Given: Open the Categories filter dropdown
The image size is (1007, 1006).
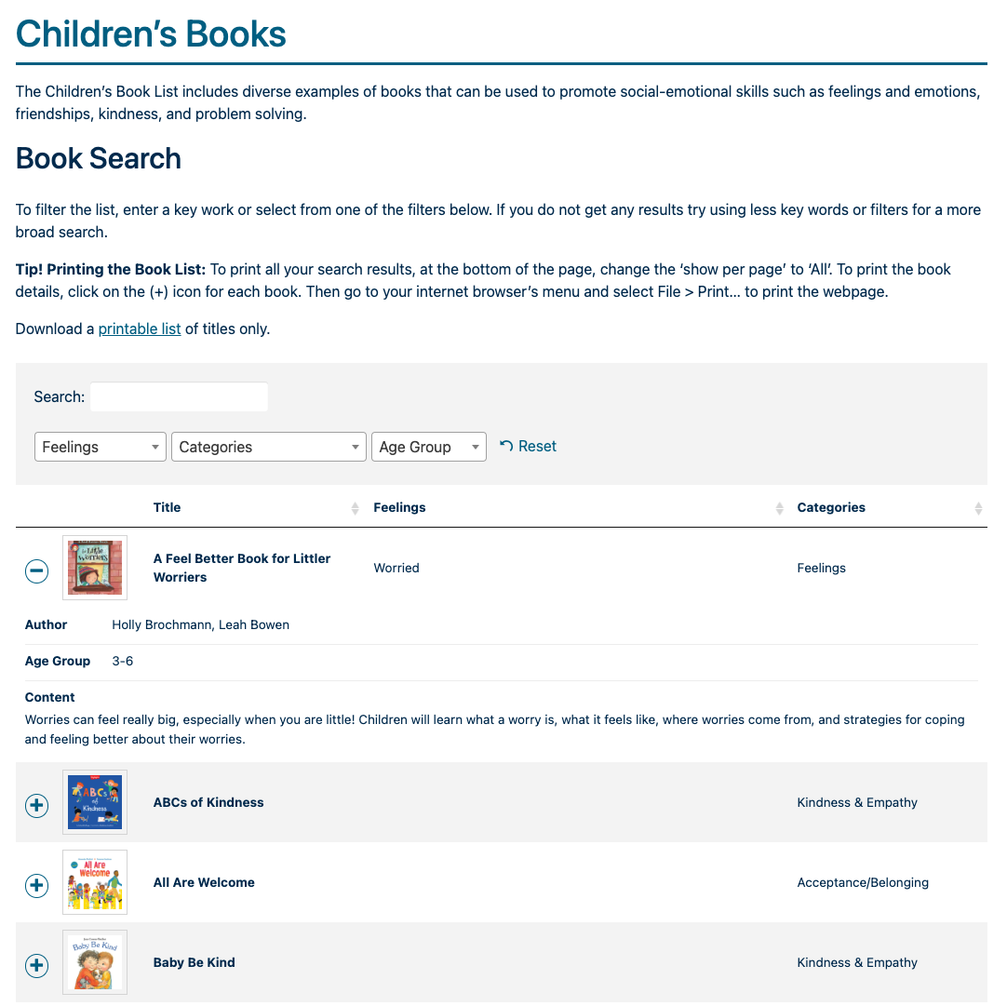Looking at the screenshot, I should (268, 446).
